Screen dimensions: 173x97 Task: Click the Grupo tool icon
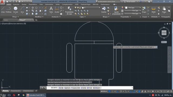point(144,10)
